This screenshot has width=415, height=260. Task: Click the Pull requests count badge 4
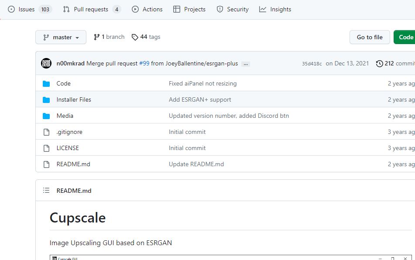coord(117,10)
